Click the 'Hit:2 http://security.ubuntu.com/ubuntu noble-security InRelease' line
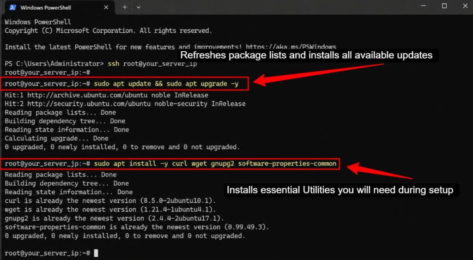 pos(125,104)
